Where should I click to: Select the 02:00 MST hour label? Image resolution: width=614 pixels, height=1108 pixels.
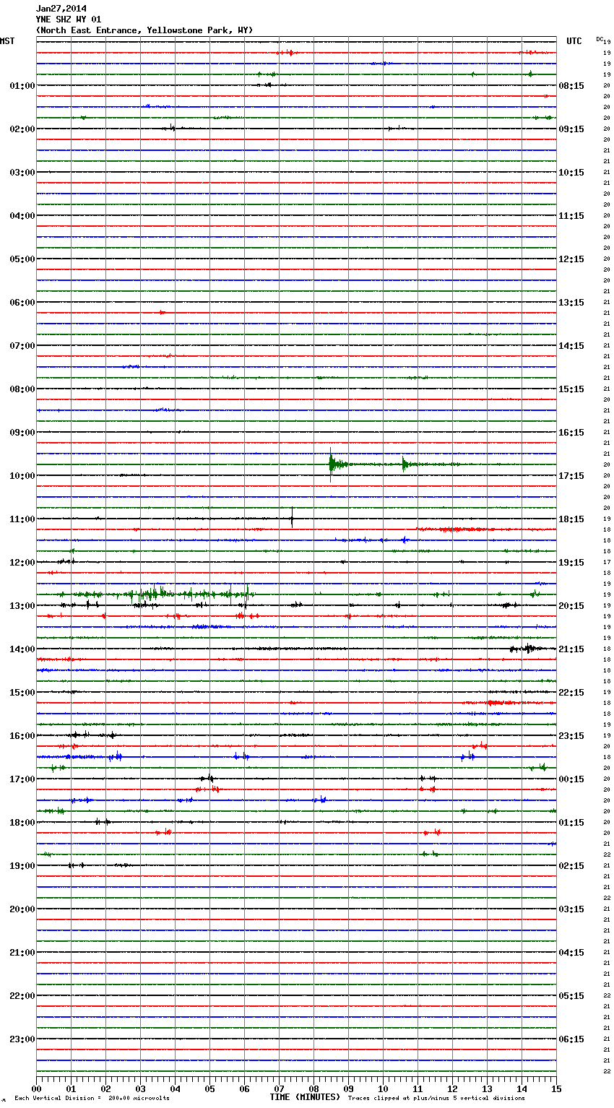coord(22,129)
